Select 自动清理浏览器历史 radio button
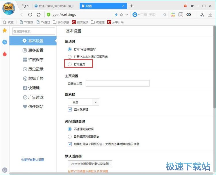Image resolution: width=216 pixels, height=175 pixels. [x=70, y=136]
